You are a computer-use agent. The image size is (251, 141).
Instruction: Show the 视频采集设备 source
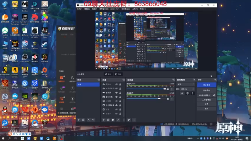116,88
